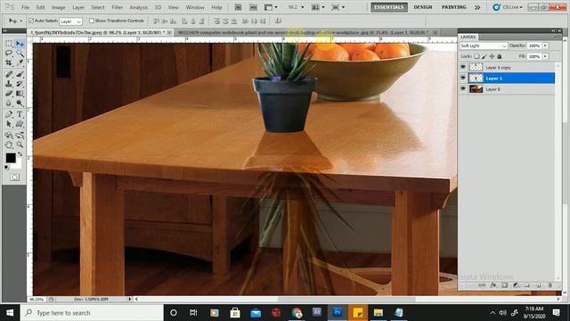Screen dimensions: 570x321
Task: Select the 3D Object Rotate tool
Action: point(9,135)
